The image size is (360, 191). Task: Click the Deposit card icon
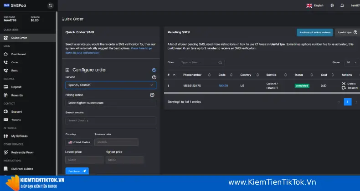click(x=6, y=87)
